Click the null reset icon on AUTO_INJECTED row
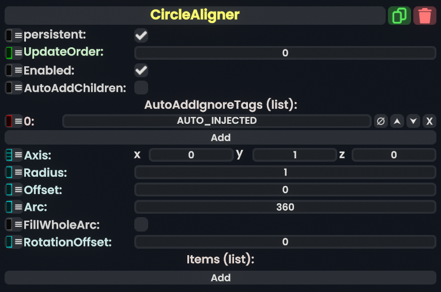 (x=380, y=121)
